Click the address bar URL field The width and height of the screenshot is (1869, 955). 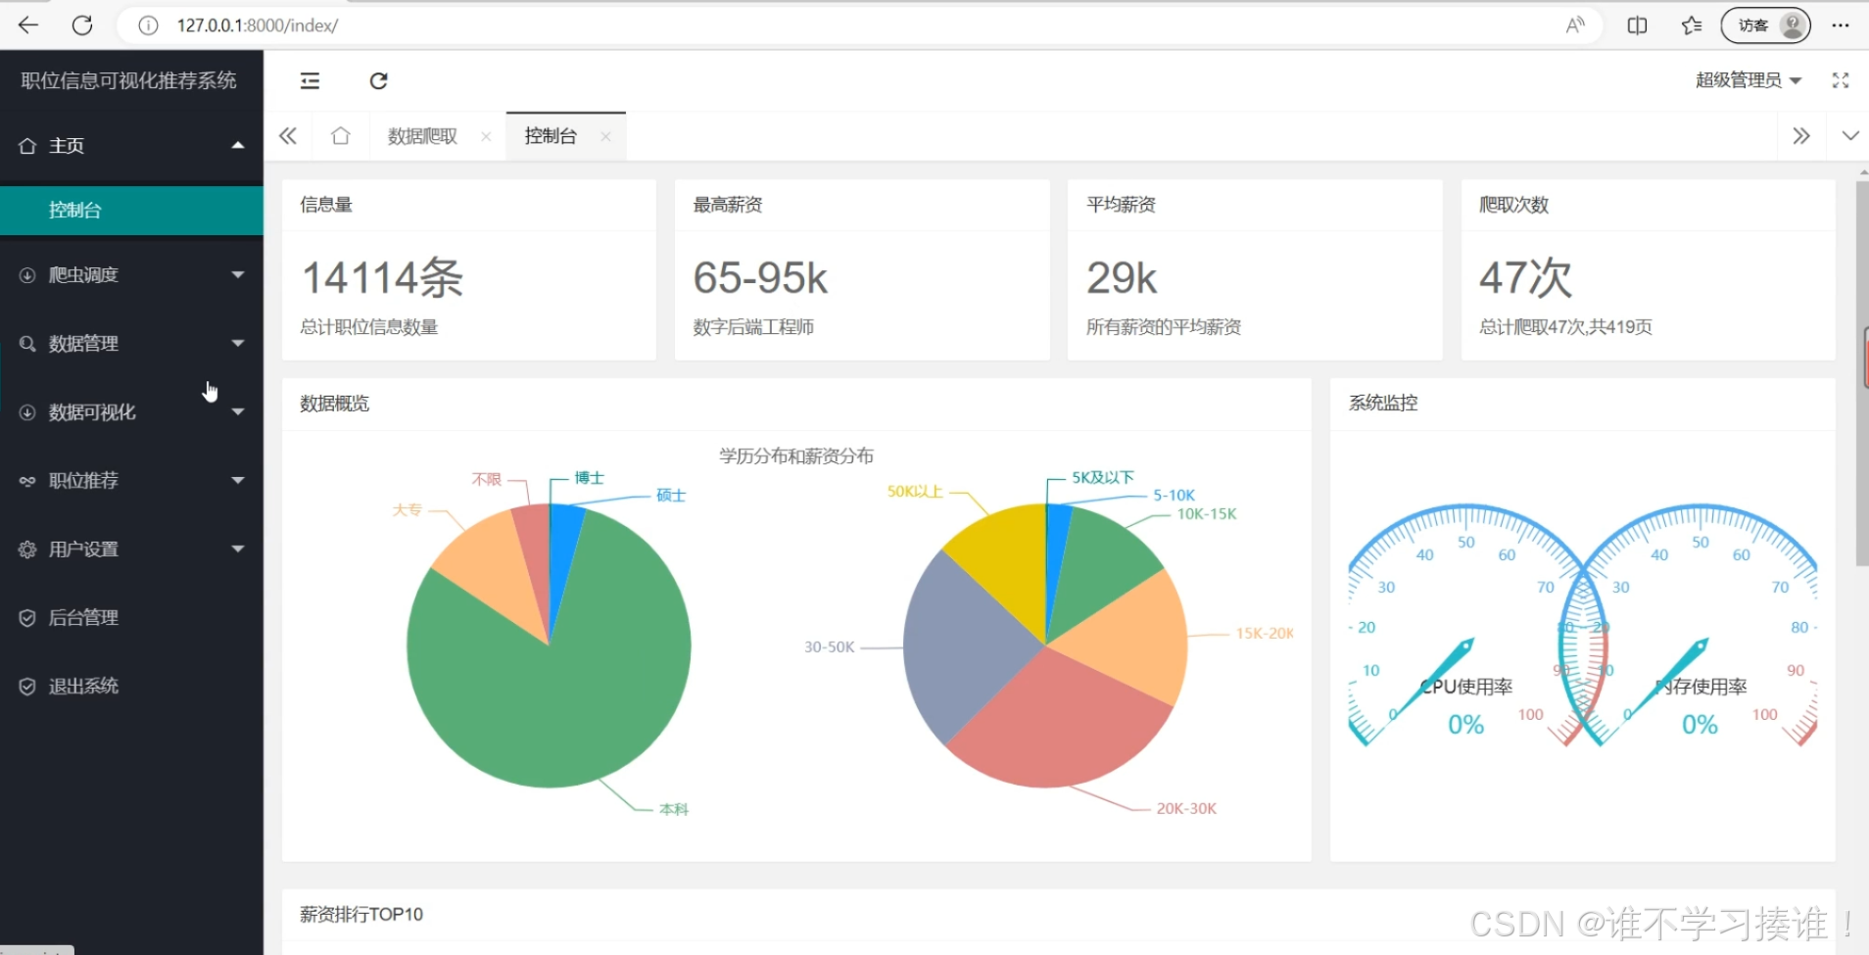862,25
